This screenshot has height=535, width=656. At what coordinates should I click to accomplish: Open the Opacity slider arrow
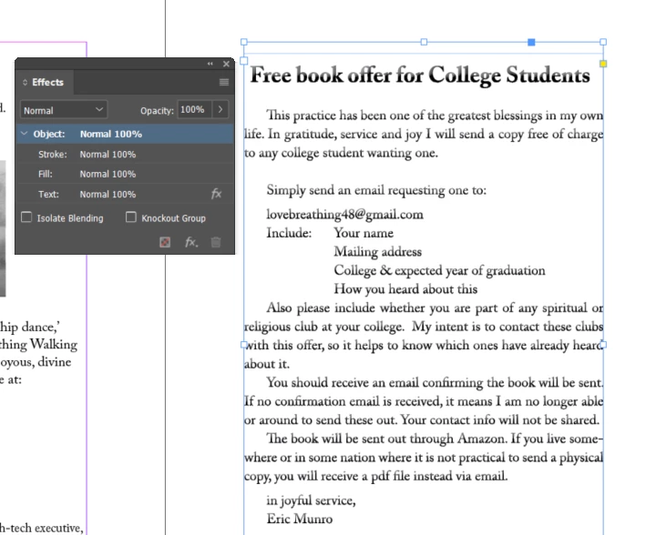point(220,110)
